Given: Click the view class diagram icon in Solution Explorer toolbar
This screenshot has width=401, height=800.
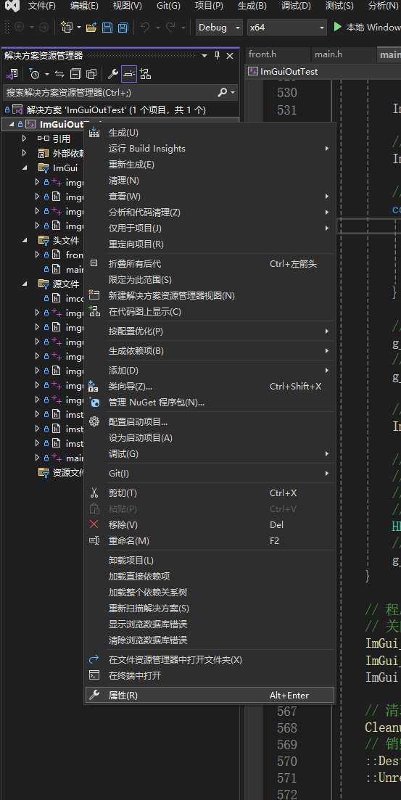Looking at the screenshot, I should [146, 75].
